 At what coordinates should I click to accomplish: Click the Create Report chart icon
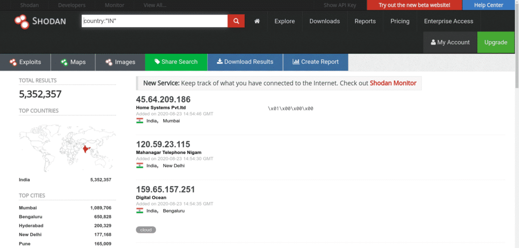pyautogui.click(x=296, y=62)
